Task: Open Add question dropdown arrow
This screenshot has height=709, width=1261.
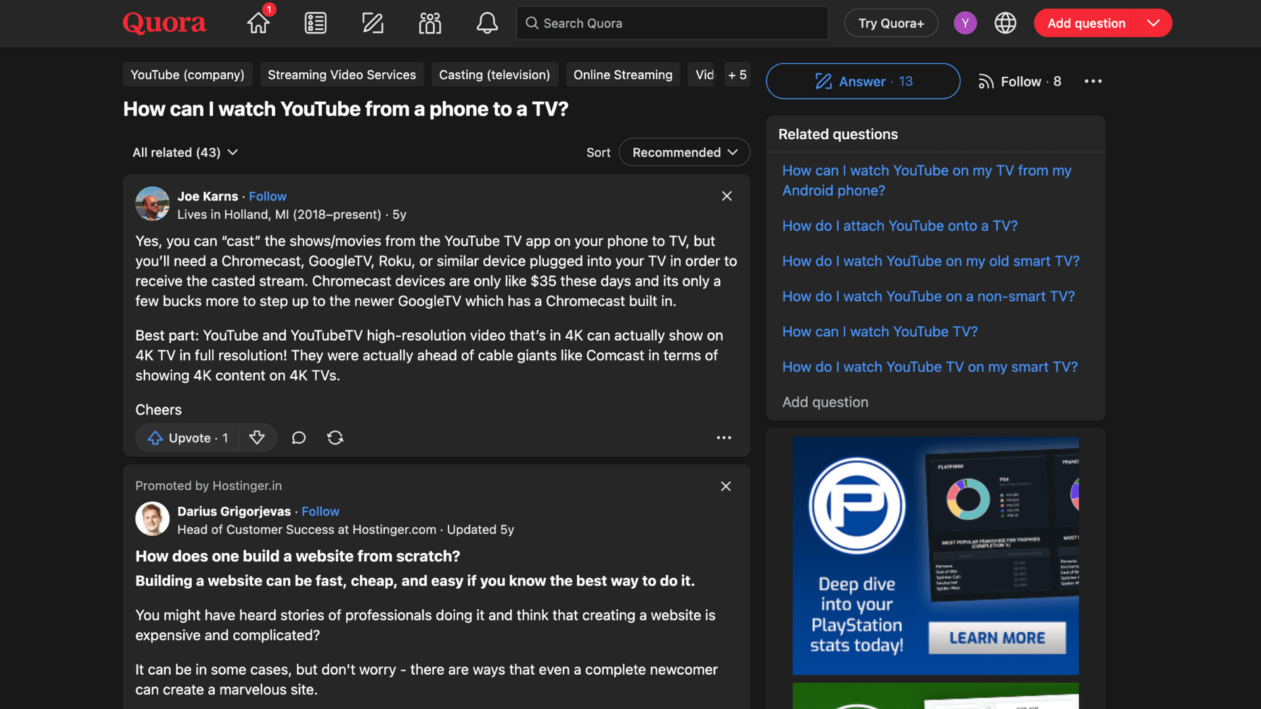Action: click(x=1153, y=24)
